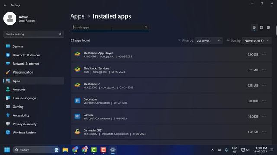Open more options for BlueStacks X
277x155 pixels.
tap(264, 85)
